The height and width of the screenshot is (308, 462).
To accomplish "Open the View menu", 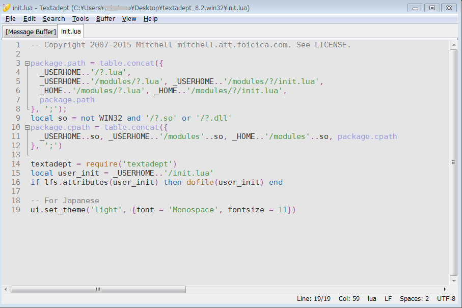I will (129, 19).
